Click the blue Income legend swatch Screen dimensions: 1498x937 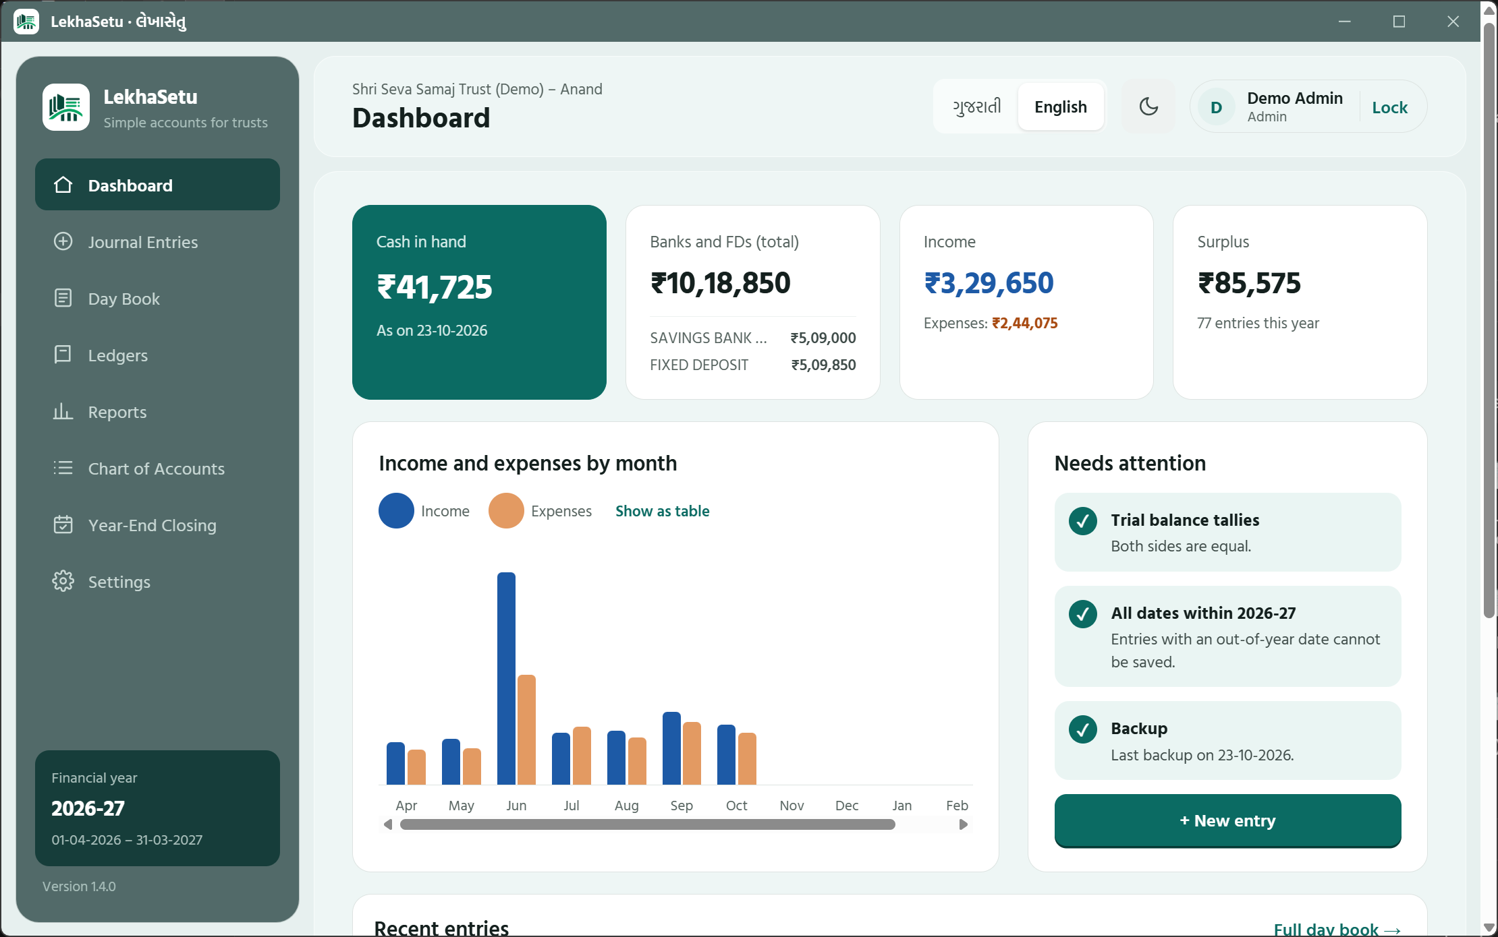tap(396, 510)
